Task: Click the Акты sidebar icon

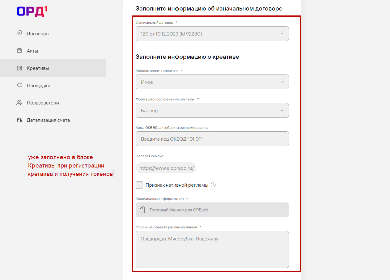Action: tap(19, 51)
